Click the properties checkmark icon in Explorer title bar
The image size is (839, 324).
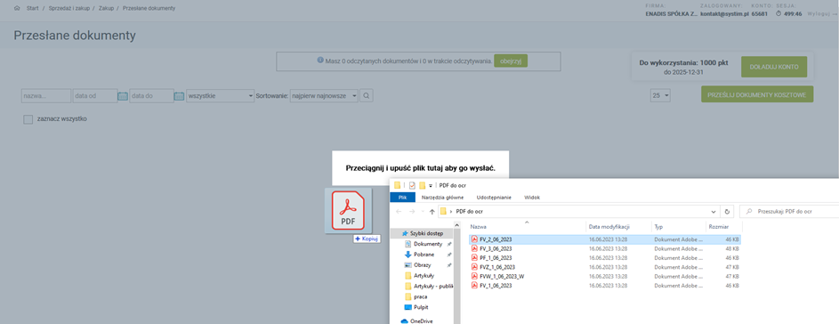(x=412, y=185)
